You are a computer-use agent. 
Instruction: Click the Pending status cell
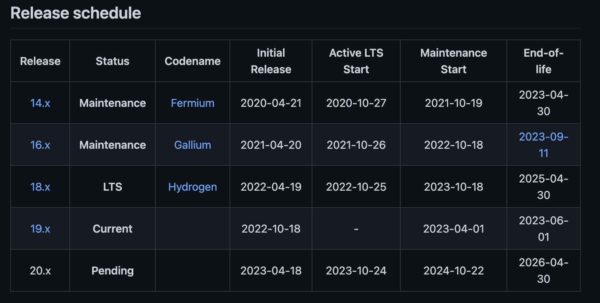112,271
